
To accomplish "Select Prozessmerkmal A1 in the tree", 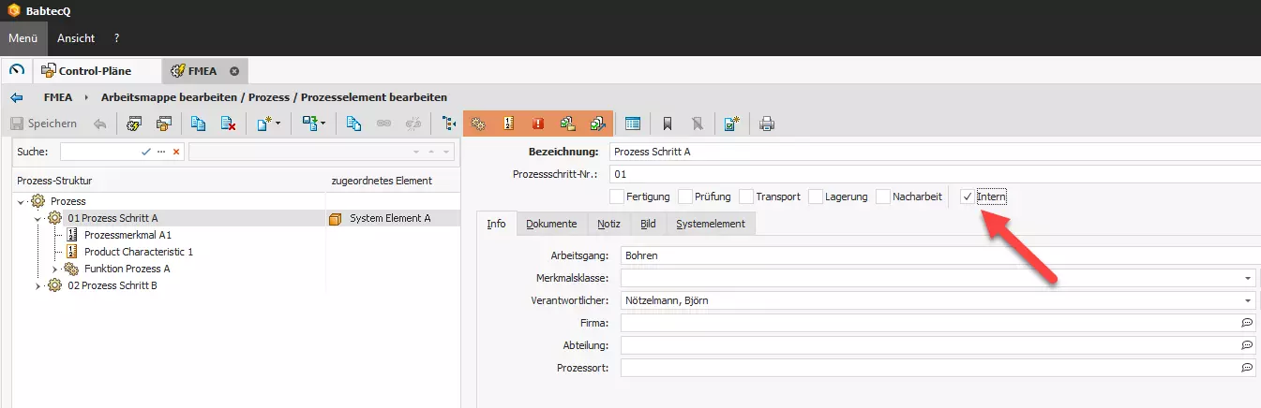I will pos(128,235).
